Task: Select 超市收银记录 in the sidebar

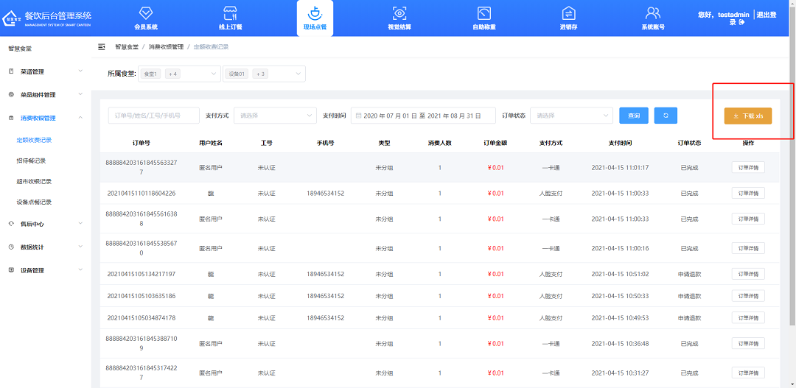Action: (x=34, y=181)
